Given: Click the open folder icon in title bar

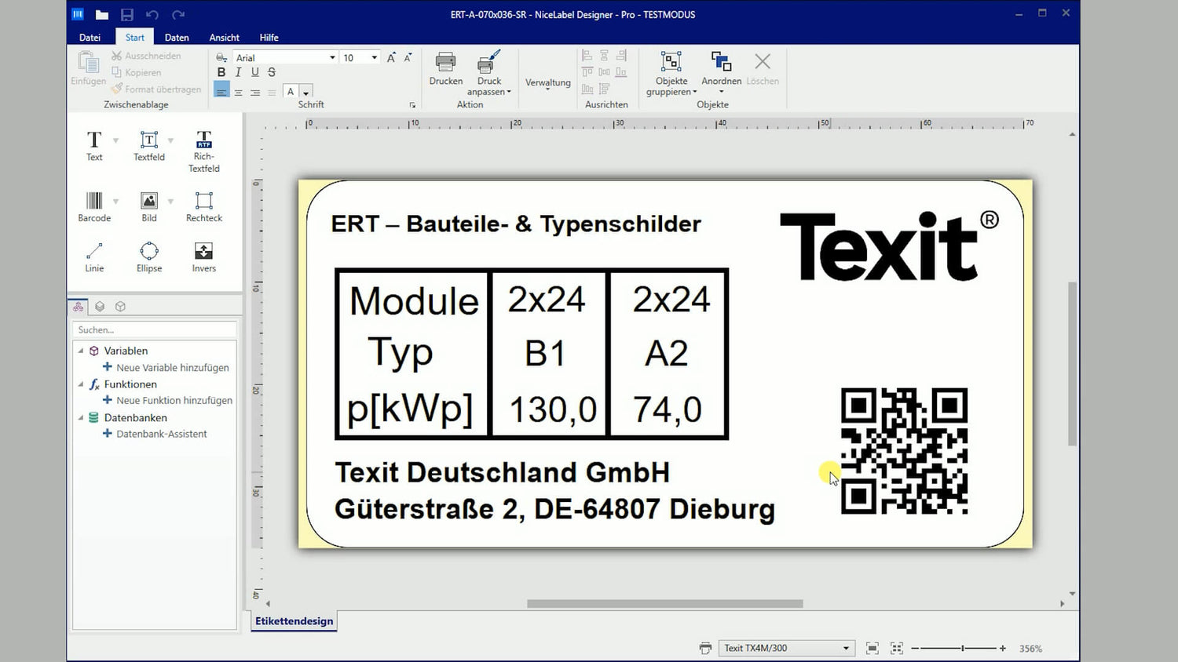Looking at the screenshot, I should point(102,14).
